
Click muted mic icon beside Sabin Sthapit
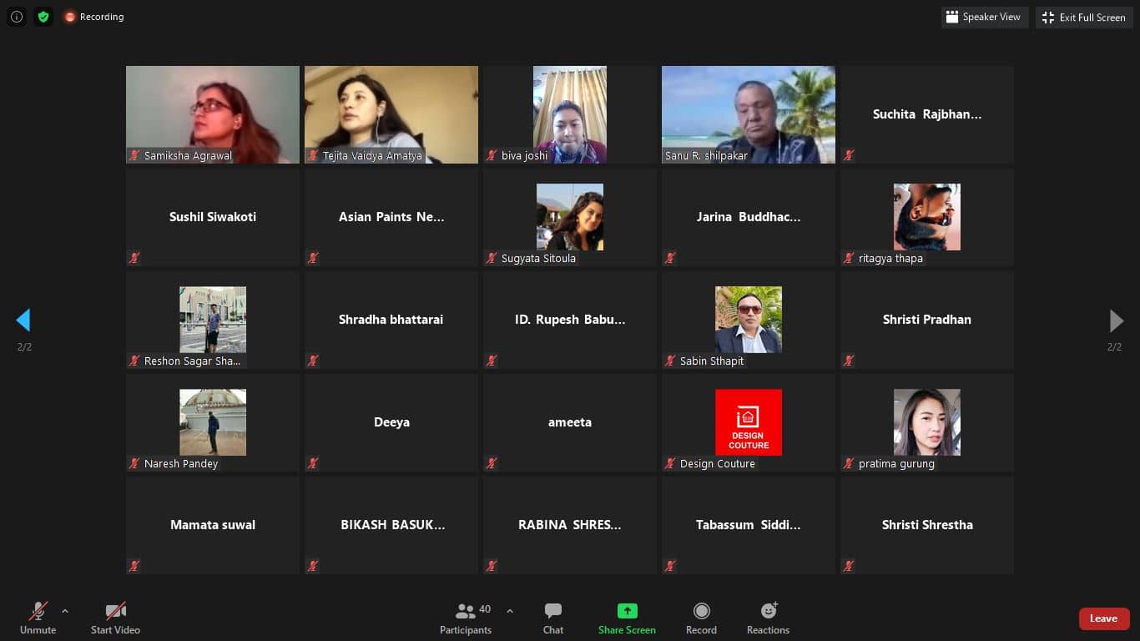(x=670, y=361)
